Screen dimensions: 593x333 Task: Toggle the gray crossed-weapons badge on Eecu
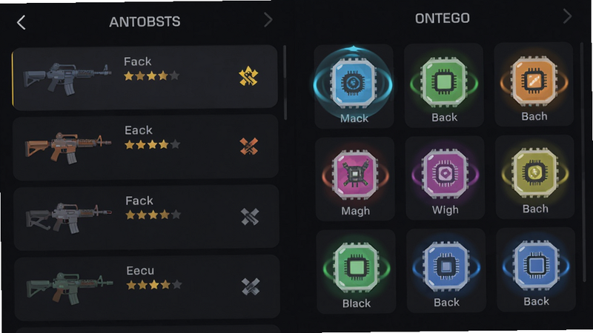click(x=251, y=286)
